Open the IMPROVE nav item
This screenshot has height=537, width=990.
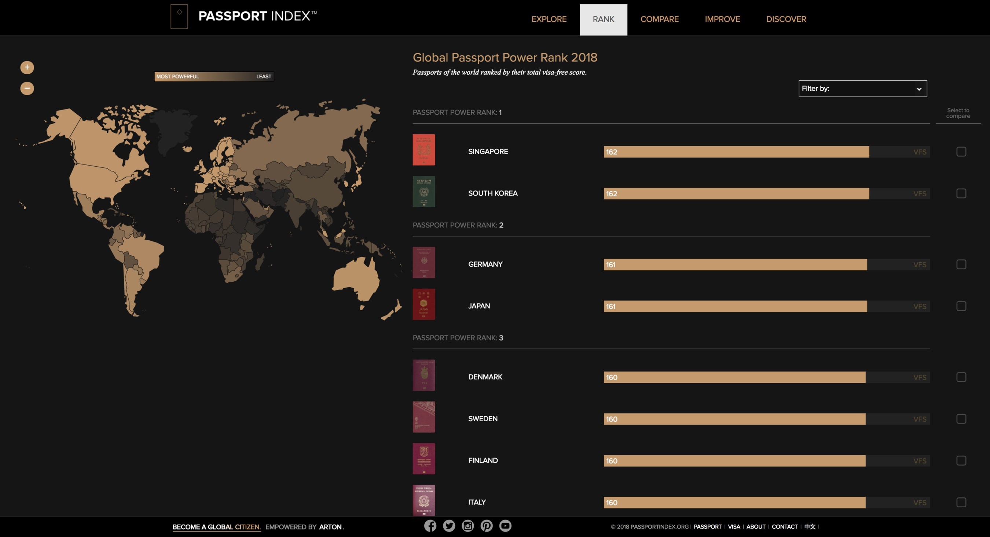point(722,19)
